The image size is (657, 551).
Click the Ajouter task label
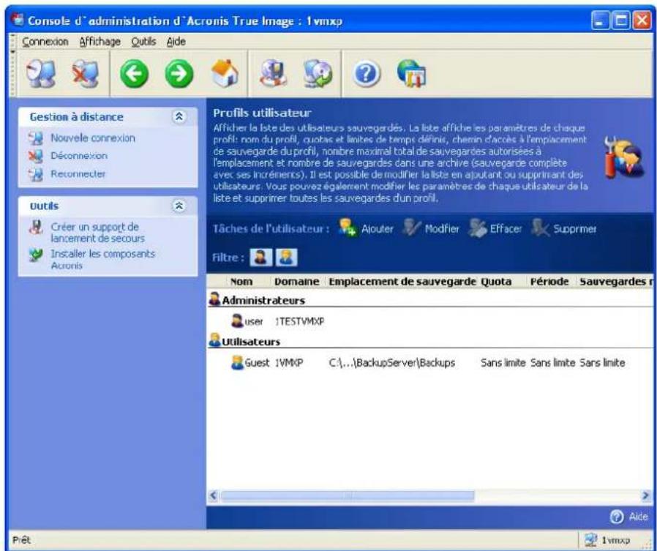click(x=377, y=229)
